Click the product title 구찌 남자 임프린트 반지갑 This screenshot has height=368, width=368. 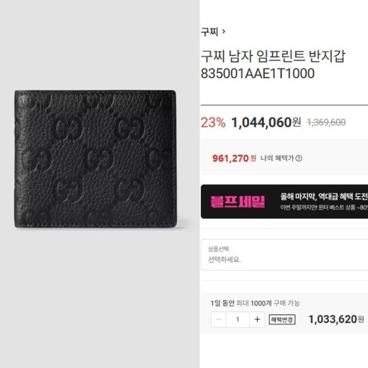pos(273,57)
